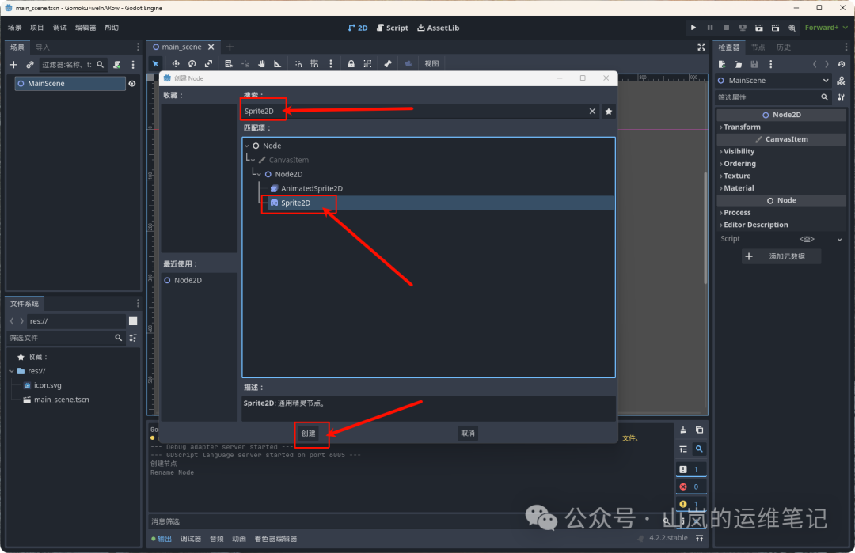Open the 视图 view menu
855x553 pixels.
[x=431, y=64]
